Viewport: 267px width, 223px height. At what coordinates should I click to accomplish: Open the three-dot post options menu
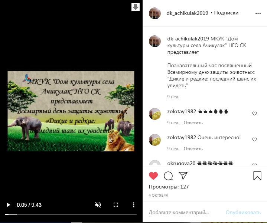tap(258, 13)
